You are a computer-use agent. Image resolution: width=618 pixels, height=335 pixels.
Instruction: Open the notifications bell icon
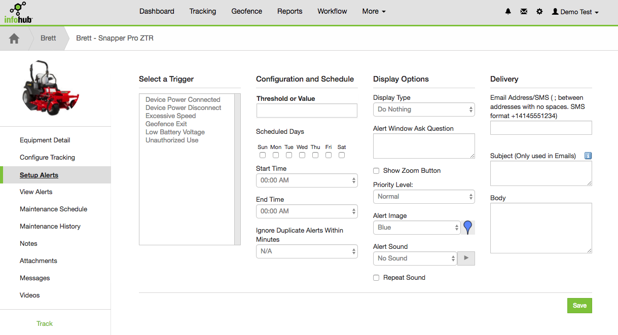[508, 12]
